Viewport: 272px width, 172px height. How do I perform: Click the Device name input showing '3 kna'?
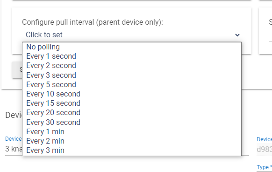pyautogui.click(x=14, y=149)
